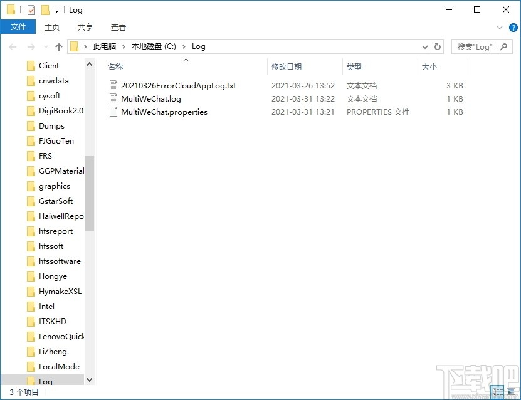Select the FRS folder in the tree
This screenshot has width=521, height=400.
coord(45,156)
